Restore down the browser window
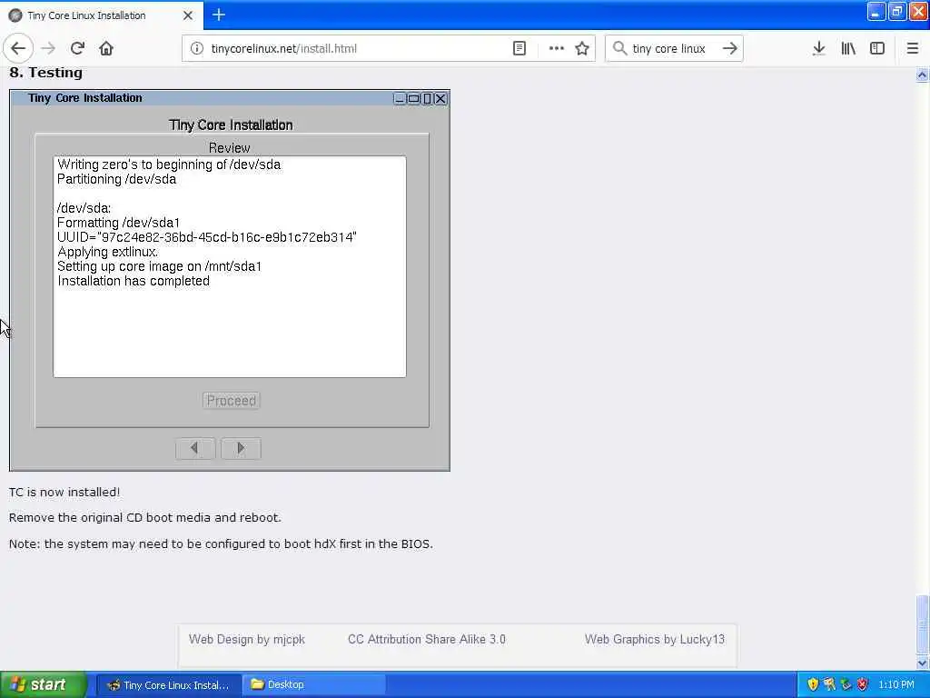This screenshot has width=930, height=698. pos(896,11)
